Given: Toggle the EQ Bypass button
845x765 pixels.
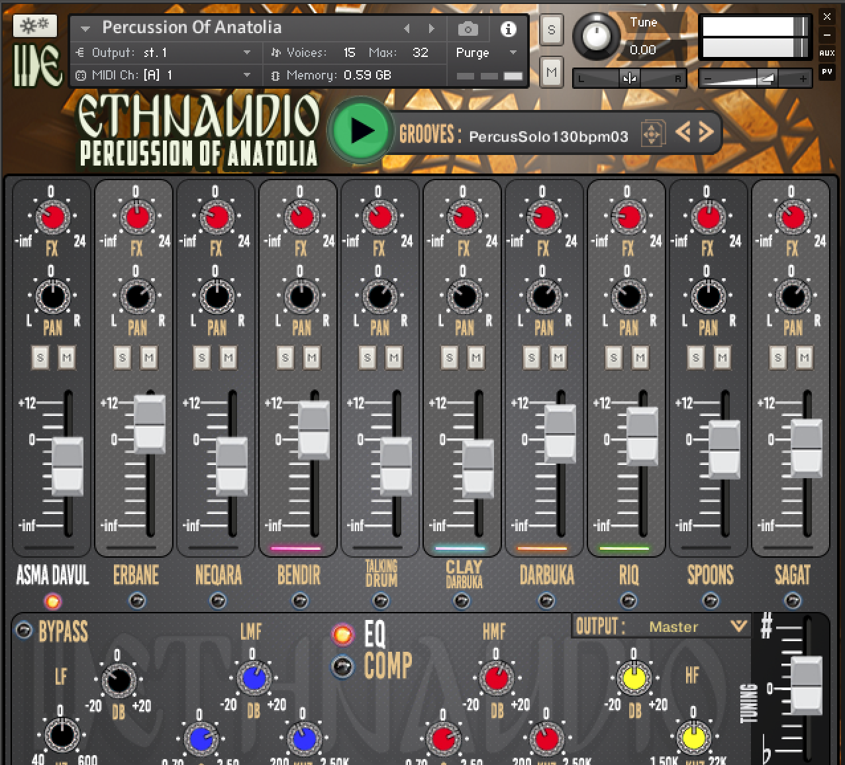Looking at the screenshot, I should coord(23,630).
